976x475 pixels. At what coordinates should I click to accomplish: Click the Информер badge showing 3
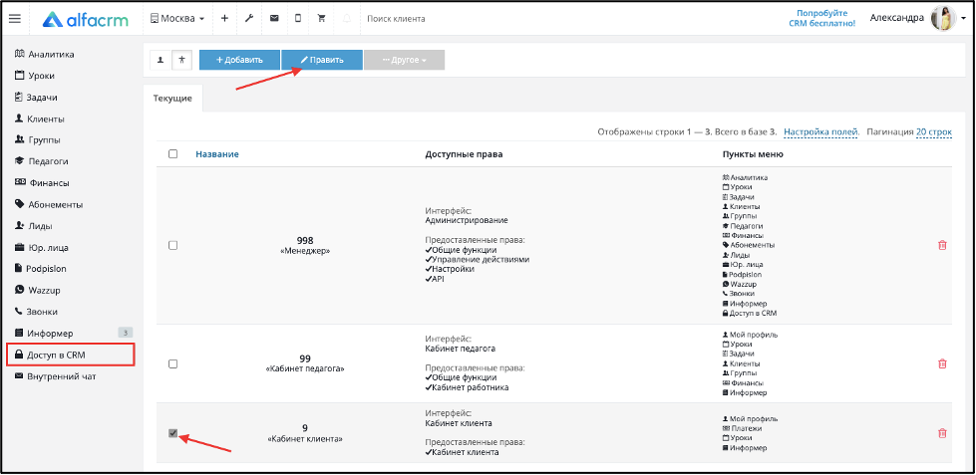[125, 333]
